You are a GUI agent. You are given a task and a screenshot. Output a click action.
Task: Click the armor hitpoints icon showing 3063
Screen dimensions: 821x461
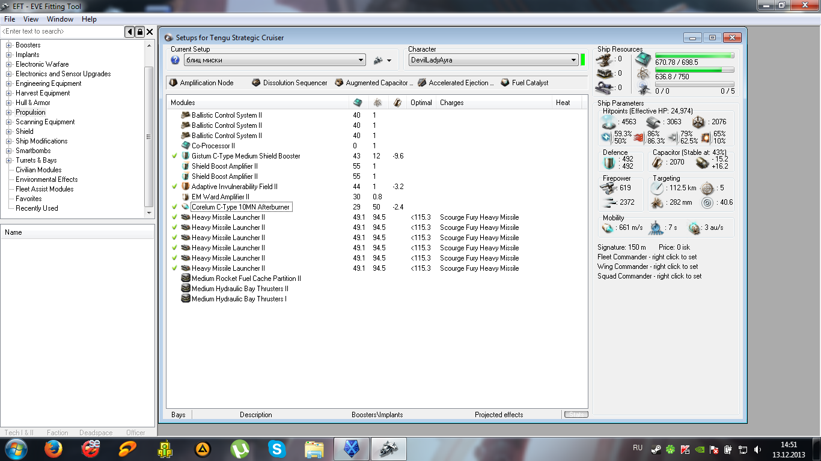pos(654,122)
